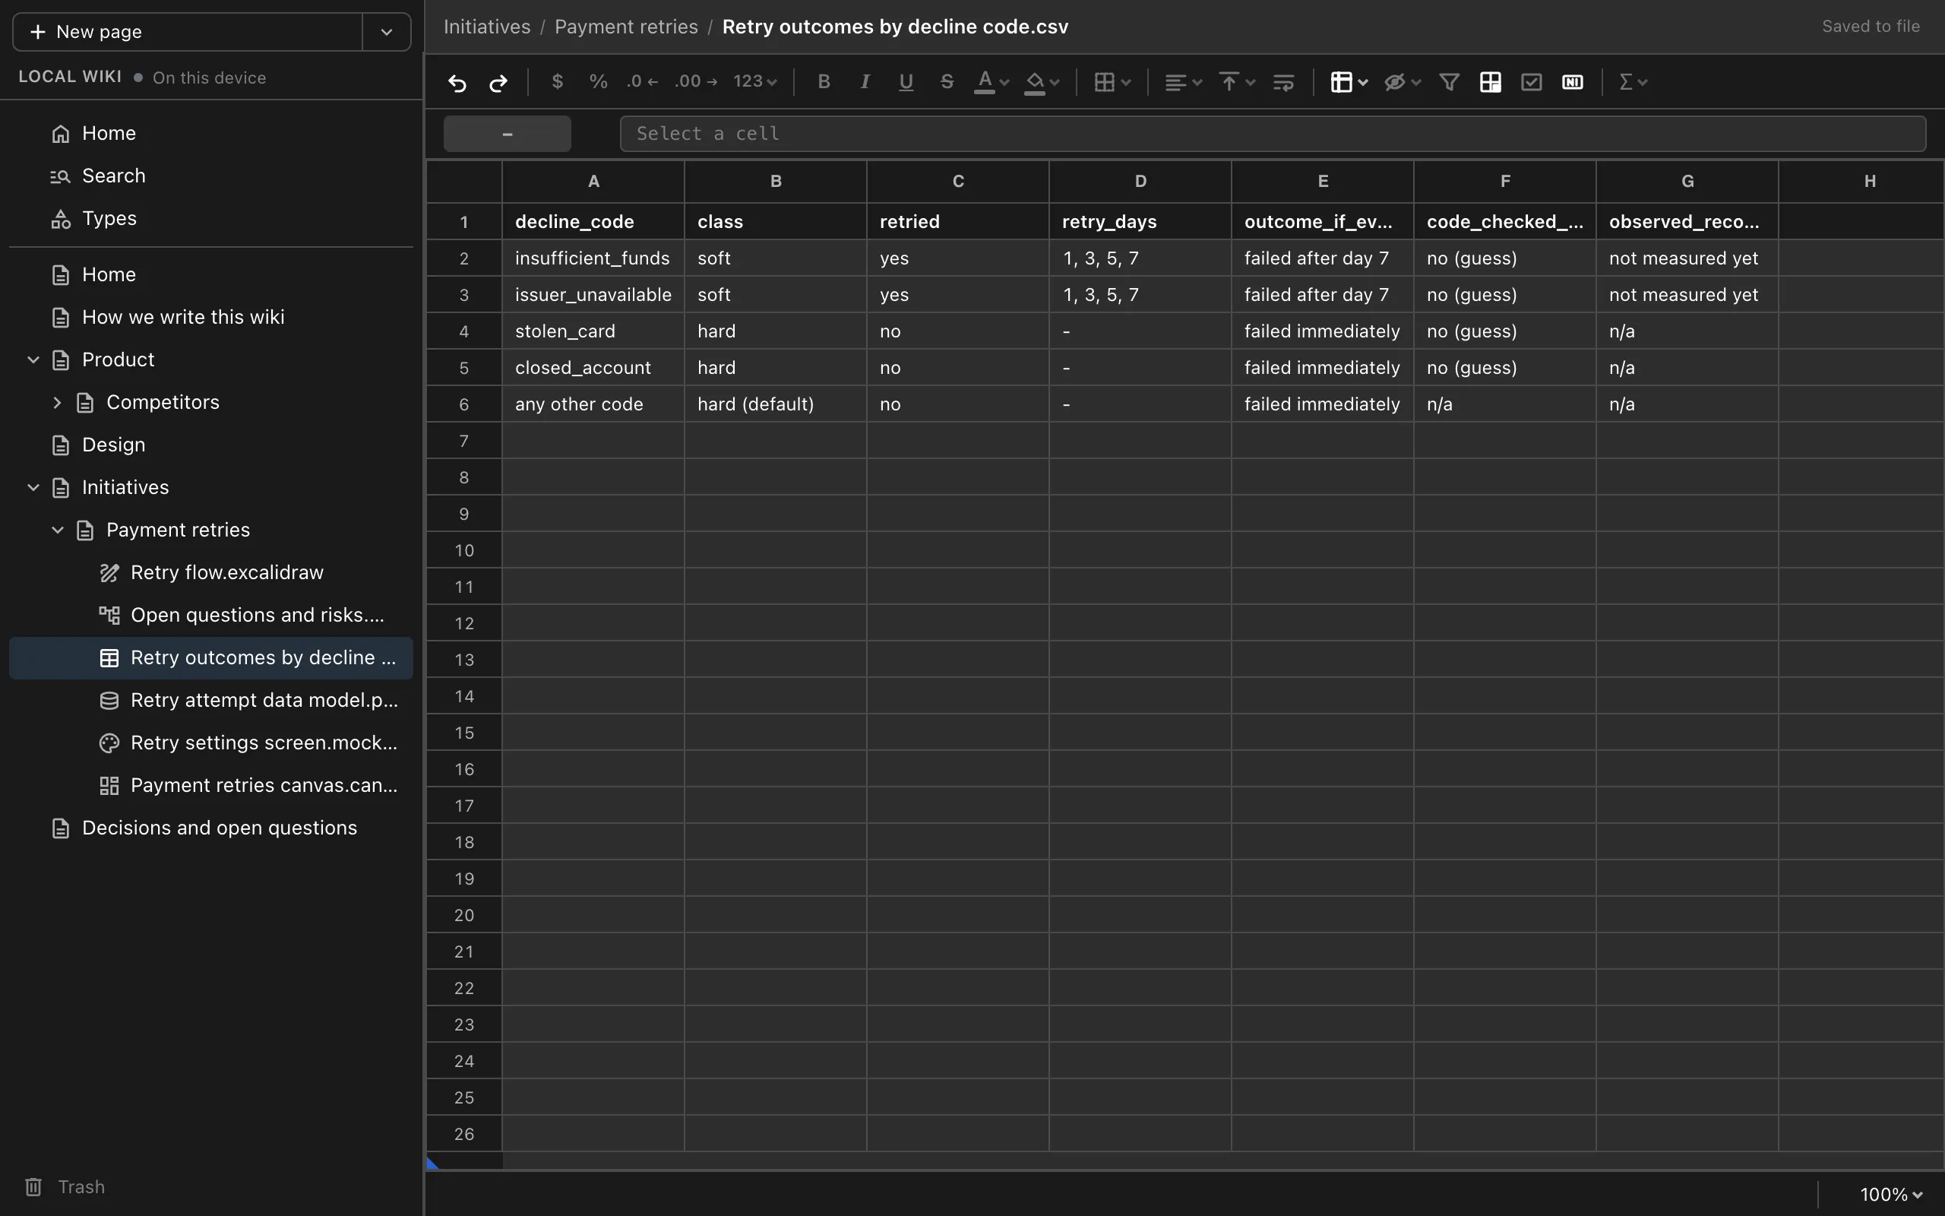The width and height of the screenshot is (1945, 1216).
Task: Click the NI badge toolbar icon
Action: tap(1572, 82)
